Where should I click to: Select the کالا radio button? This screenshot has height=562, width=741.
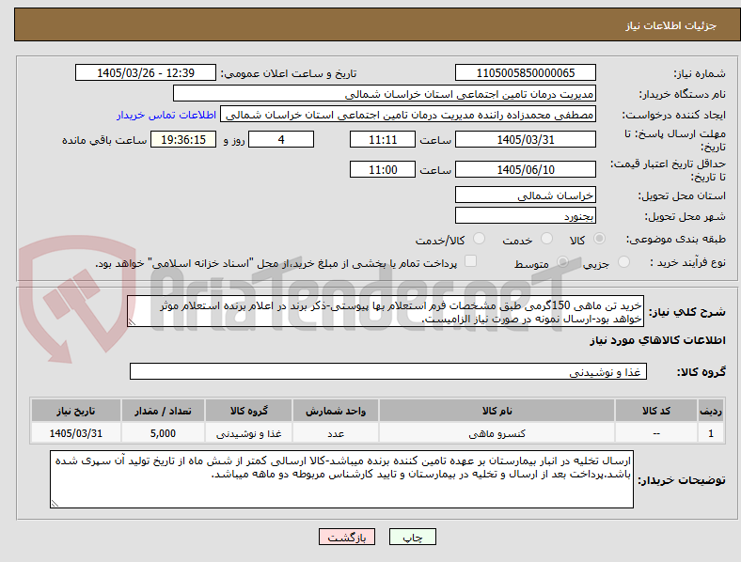(x=599, y=239)
